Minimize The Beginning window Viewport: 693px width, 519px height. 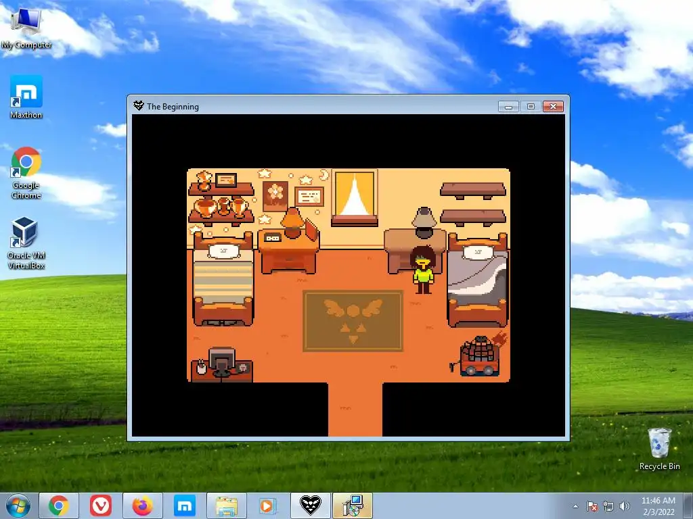point(508,106)
